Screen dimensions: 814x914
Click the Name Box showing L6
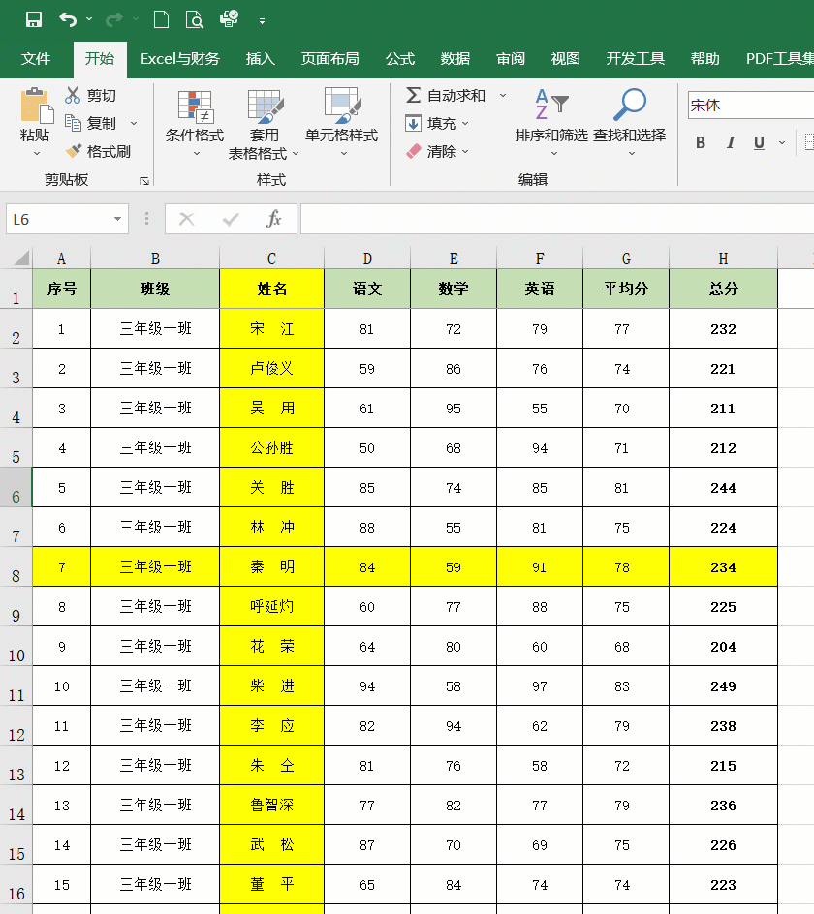[x=58, y=219]
